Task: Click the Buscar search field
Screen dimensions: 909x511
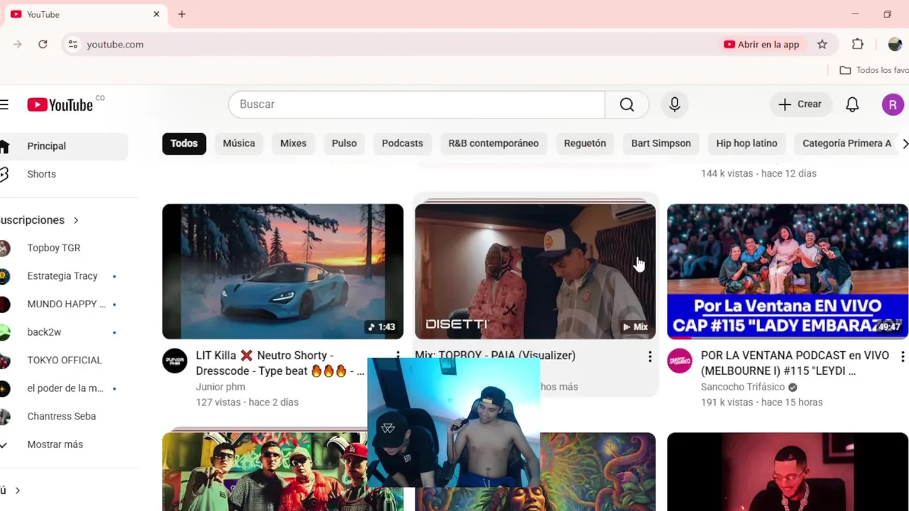Action: (x=417, y=104)
